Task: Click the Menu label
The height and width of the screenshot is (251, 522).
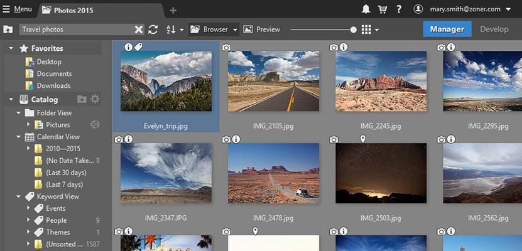Action: point(23,9)
